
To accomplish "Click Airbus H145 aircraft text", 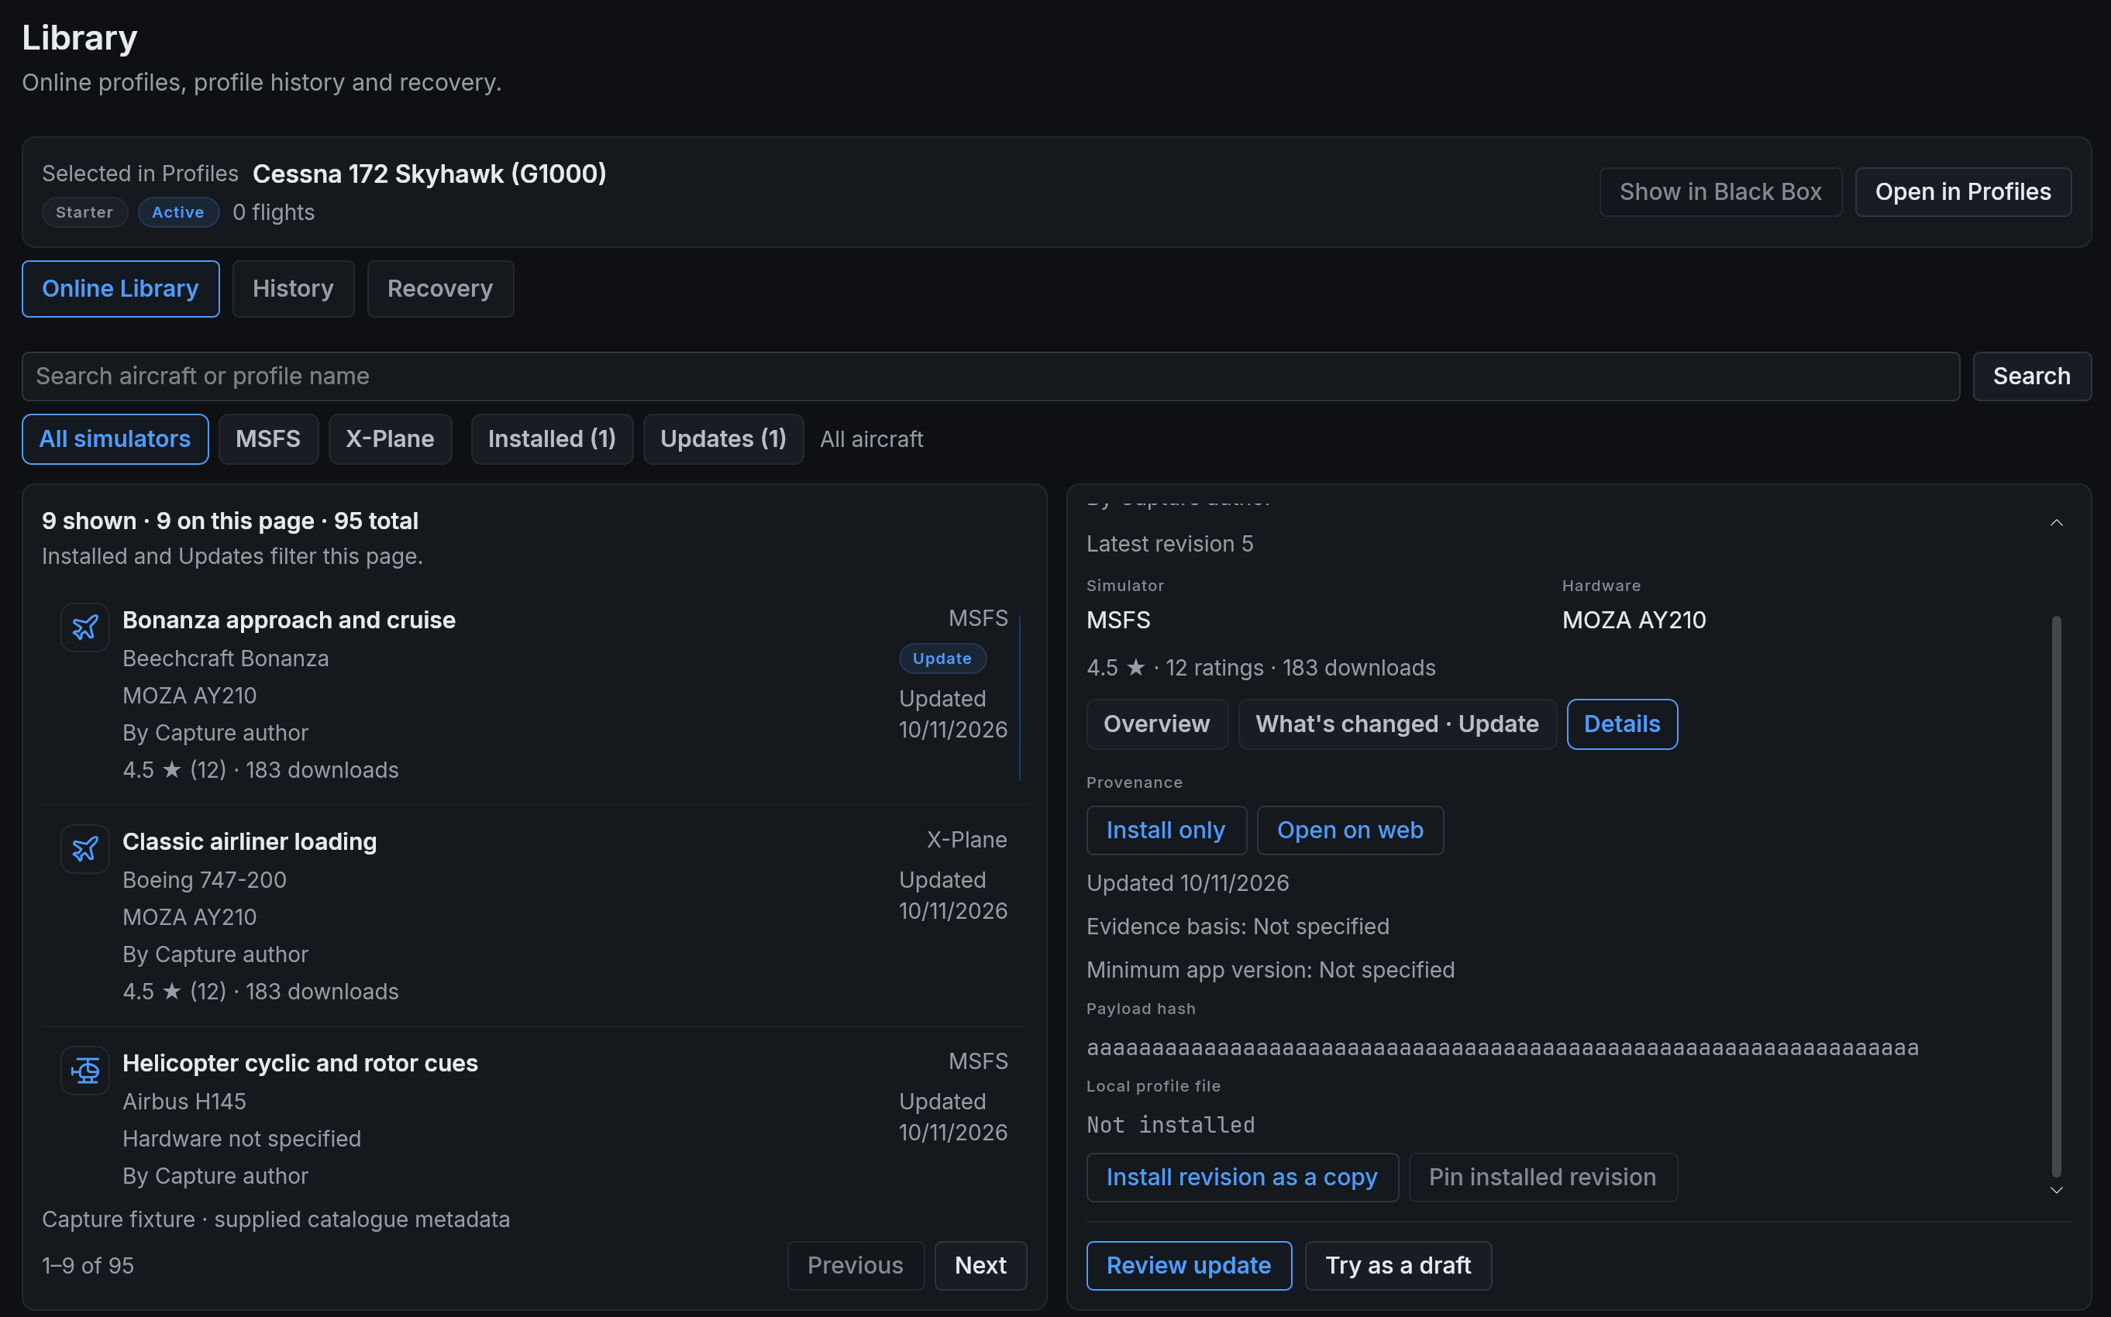I will click(x=184, y=1101).
